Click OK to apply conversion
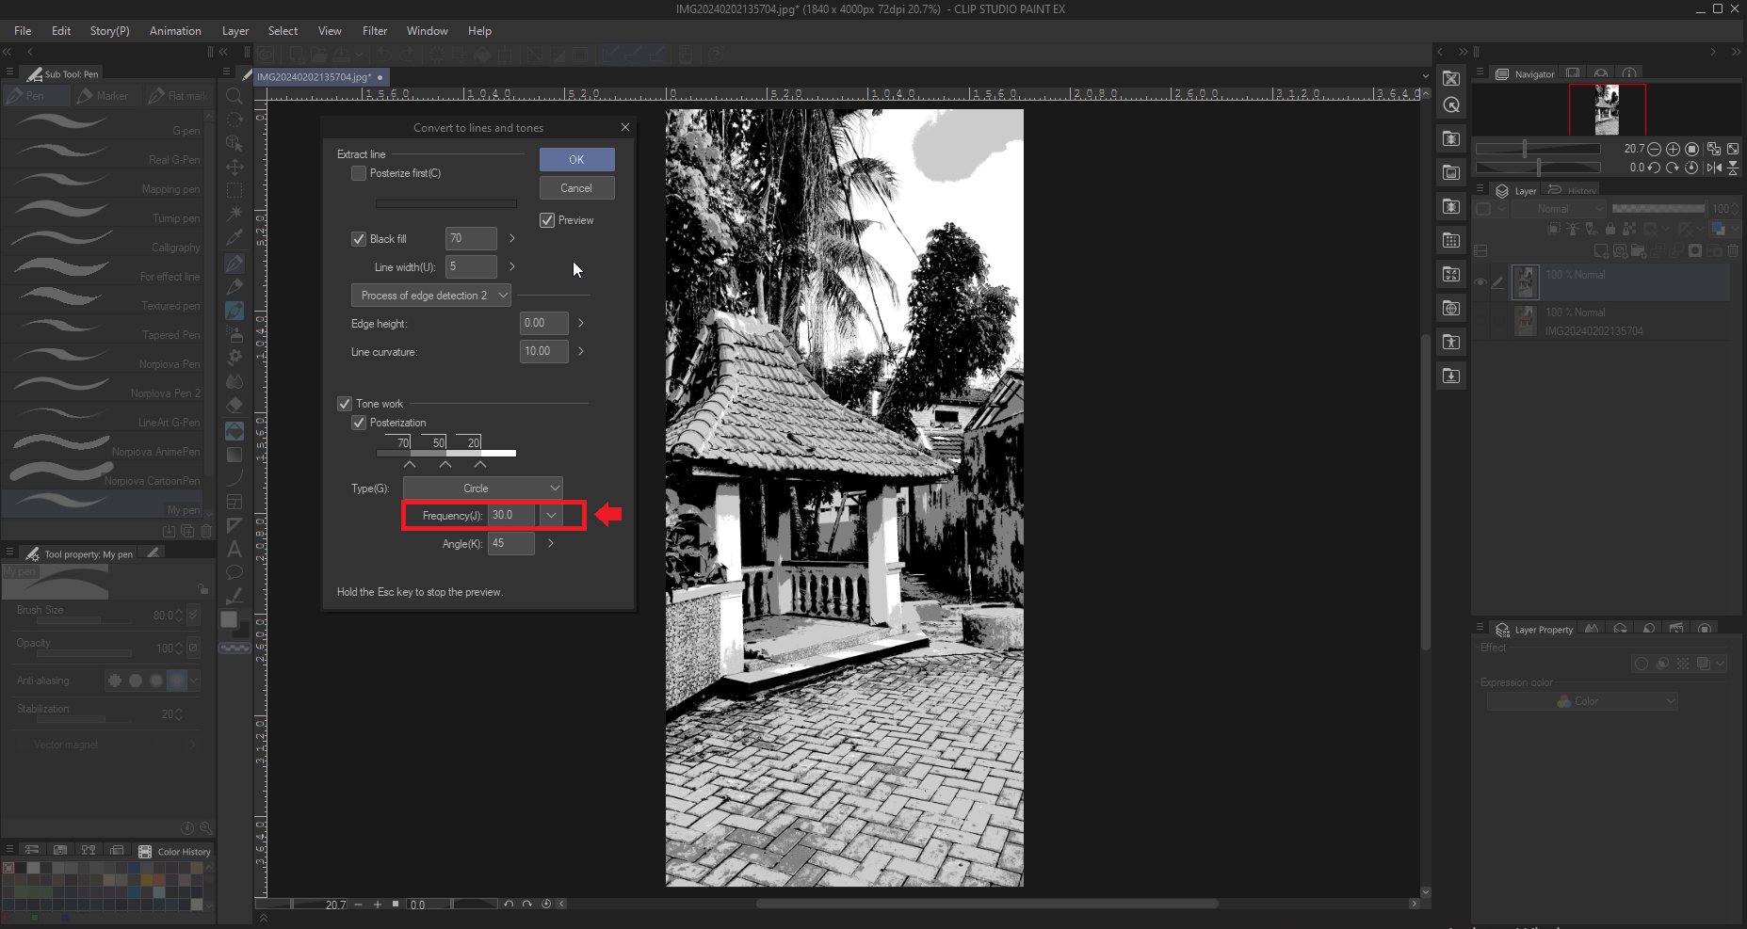 click(x=576, y=160)
